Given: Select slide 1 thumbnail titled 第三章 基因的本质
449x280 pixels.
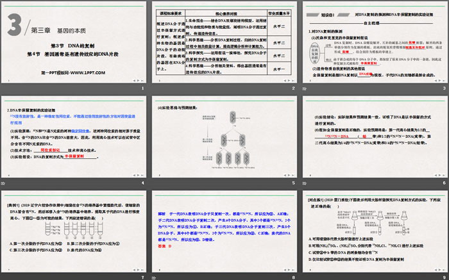Looking at the screenshot, I should point(74,42).
